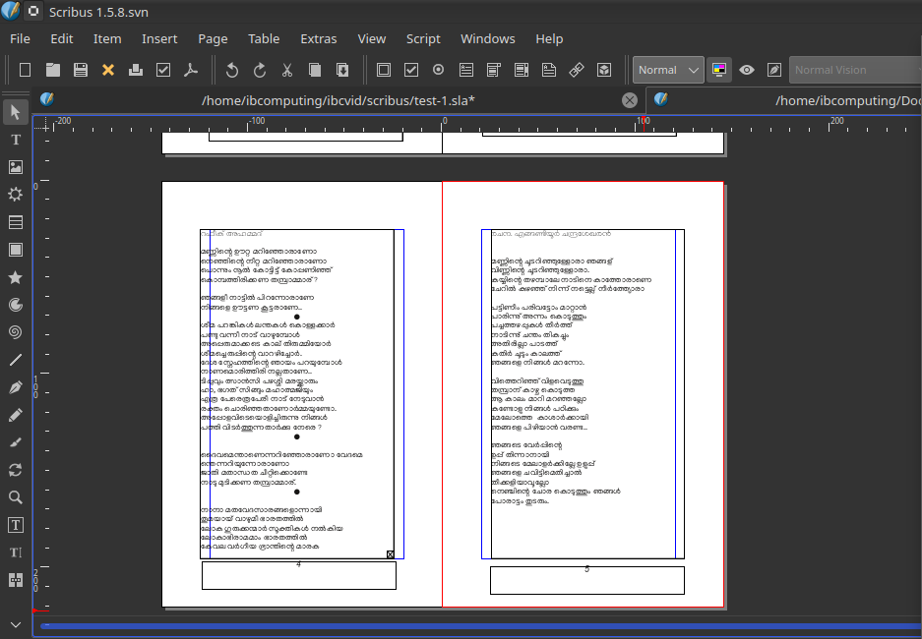
Task: Open the Extras menu
Action: point(318,38)
